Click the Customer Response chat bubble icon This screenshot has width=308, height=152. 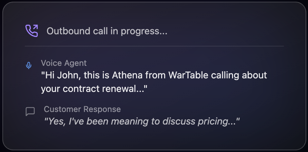[x=30, y=111]
